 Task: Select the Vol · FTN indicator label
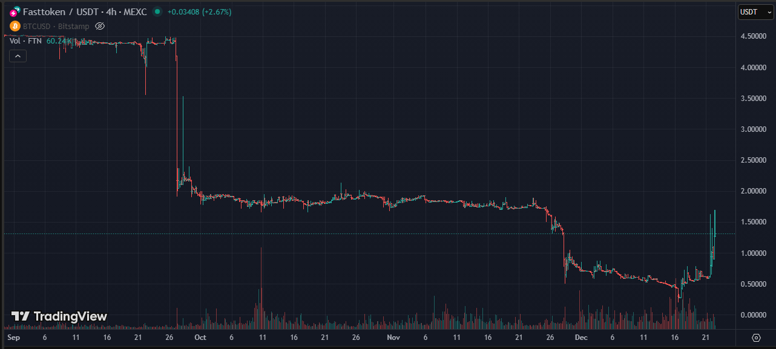pos(25,41)
